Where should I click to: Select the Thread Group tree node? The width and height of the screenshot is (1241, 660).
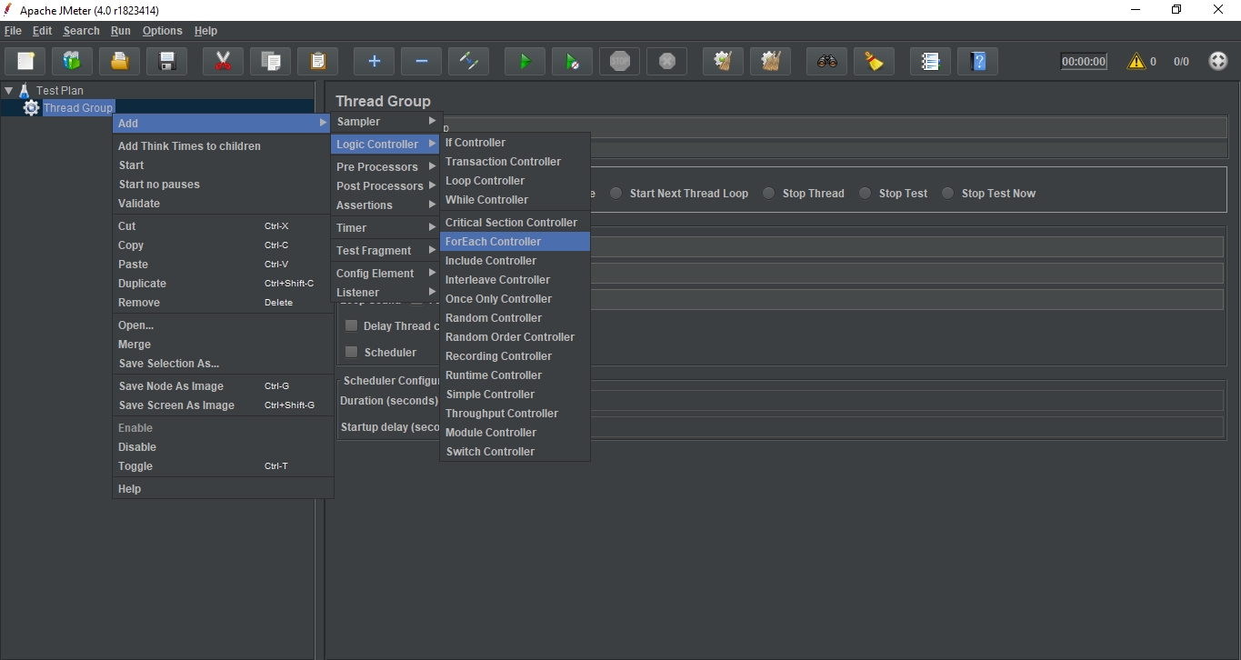pyautogui.click(x=77, y=108)
